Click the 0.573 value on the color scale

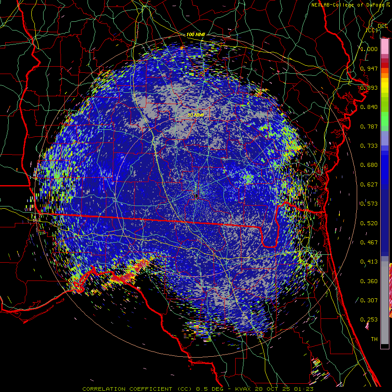[369, 204]
